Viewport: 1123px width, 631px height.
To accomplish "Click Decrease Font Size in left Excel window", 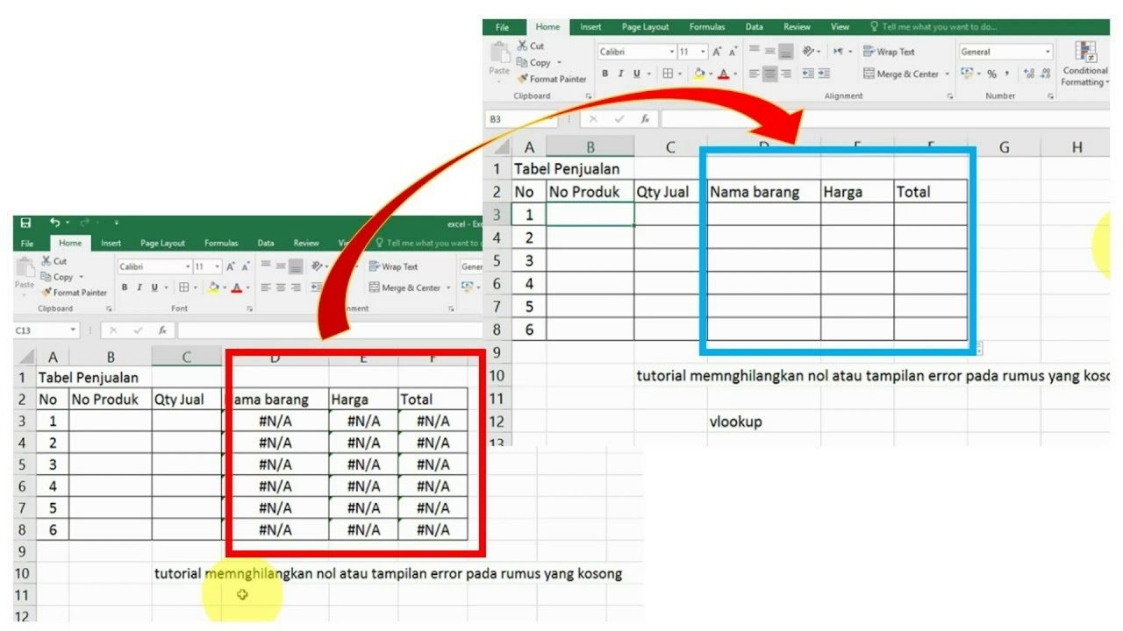I will click(247, 266).
